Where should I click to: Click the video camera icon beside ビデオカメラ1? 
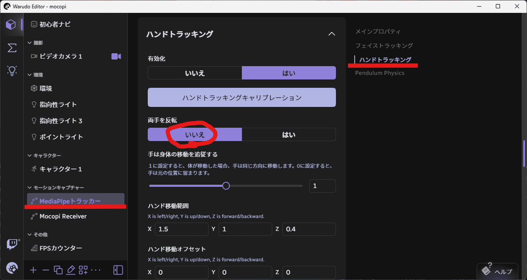(x=116, y=56)
